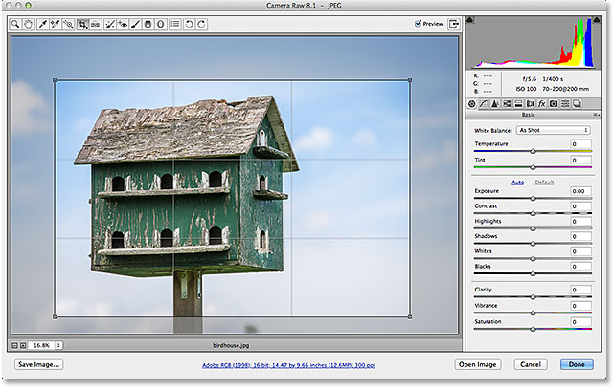Click the Contrast slider handle
613x388 pixels.
(533, 213)
